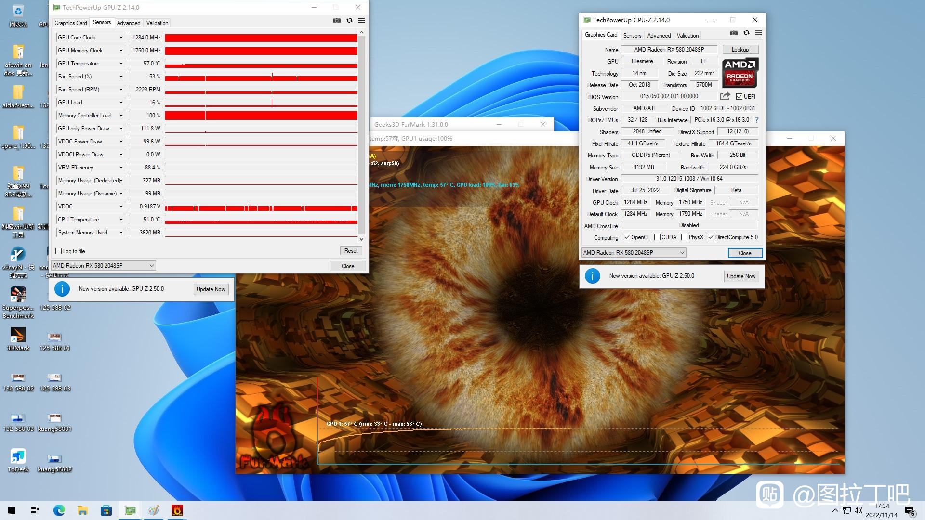Click the Lookup button
The width and height of the screenshot is (925, 520).
(740, 50)
